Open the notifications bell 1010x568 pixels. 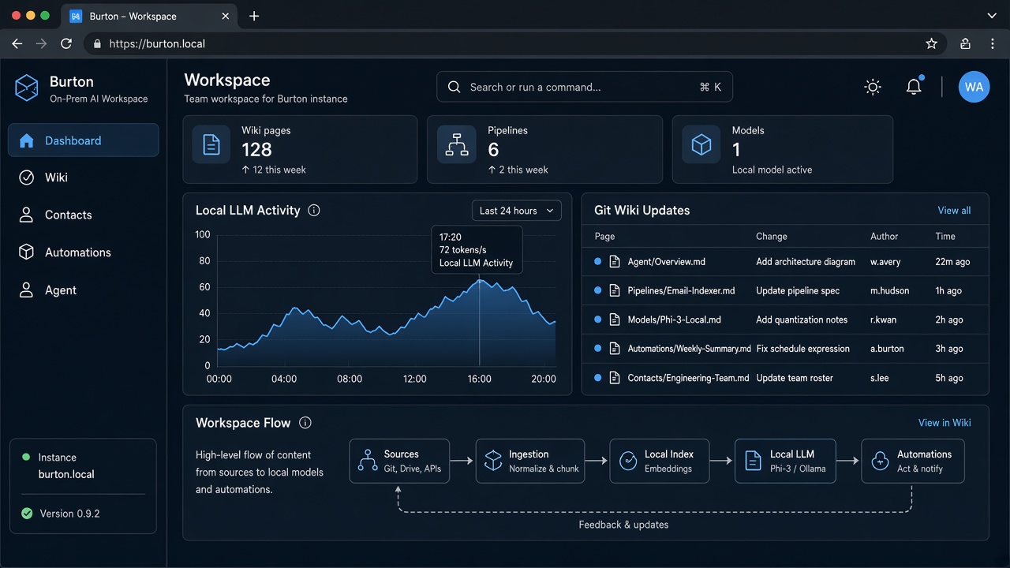point(914,87)
